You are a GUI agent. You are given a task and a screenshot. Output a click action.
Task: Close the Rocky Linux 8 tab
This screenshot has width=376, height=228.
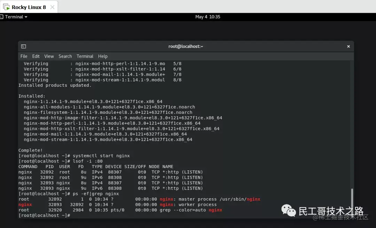(x=52, y=7)
